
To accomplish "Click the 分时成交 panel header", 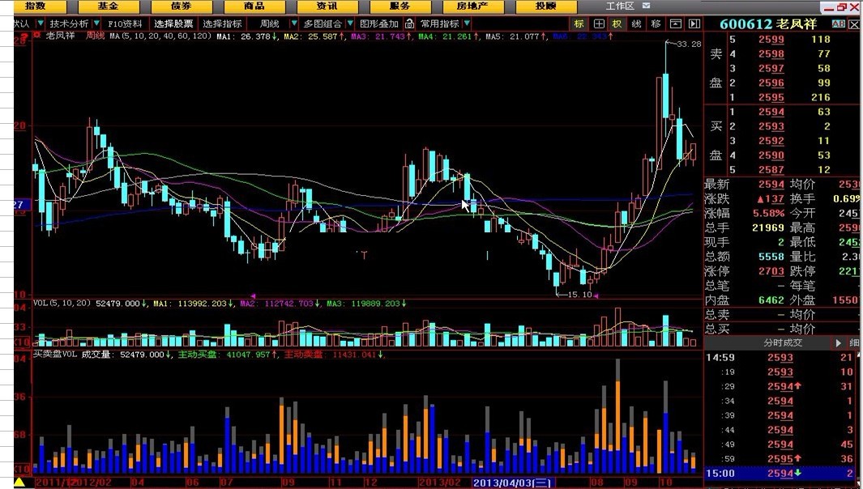I will (x=783, y=342).
